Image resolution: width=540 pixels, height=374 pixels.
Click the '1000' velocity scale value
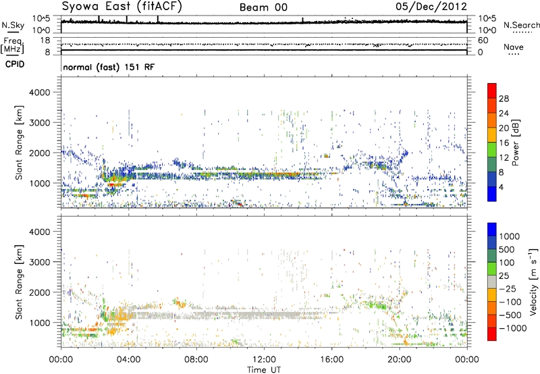(x=509, y=236)
